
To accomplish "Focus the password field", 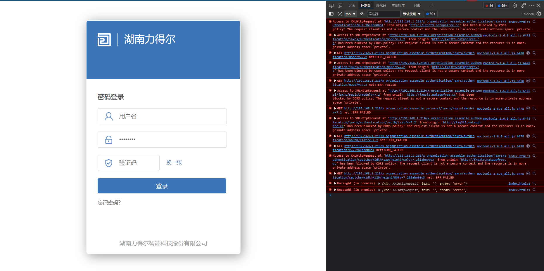I will point(162,140).
